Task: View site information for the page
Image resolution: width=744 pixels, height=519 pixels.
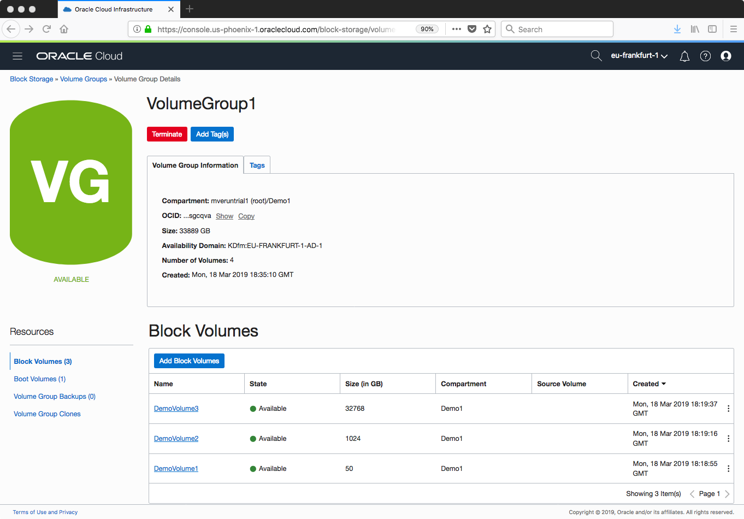Action: point(137,29)
